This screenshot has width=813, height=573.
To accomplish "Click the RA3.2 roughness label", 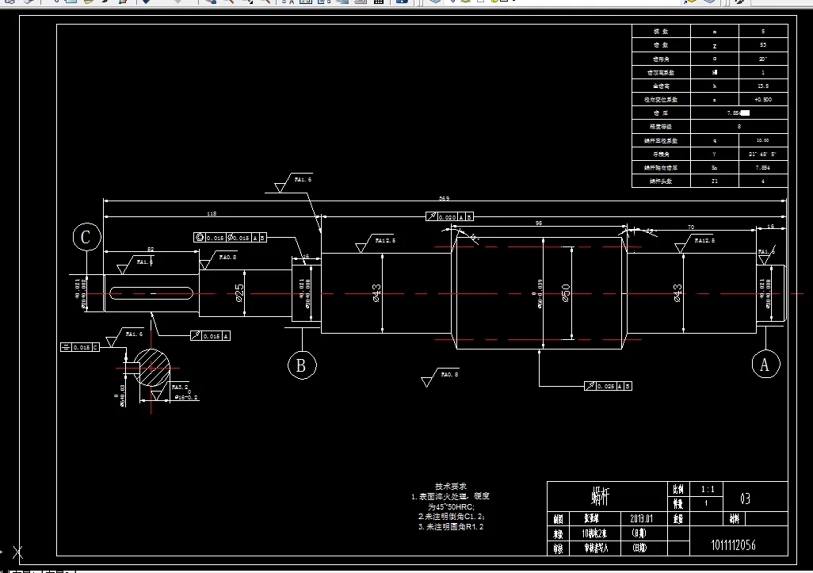I will point(180,387).
